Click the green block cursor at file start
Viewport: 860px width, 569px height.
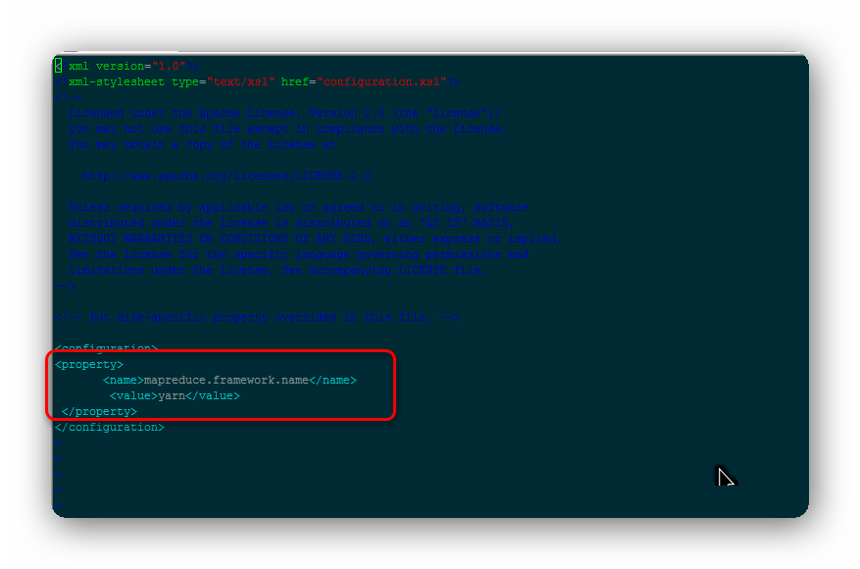pyautogui.click(x=58, y=66)
